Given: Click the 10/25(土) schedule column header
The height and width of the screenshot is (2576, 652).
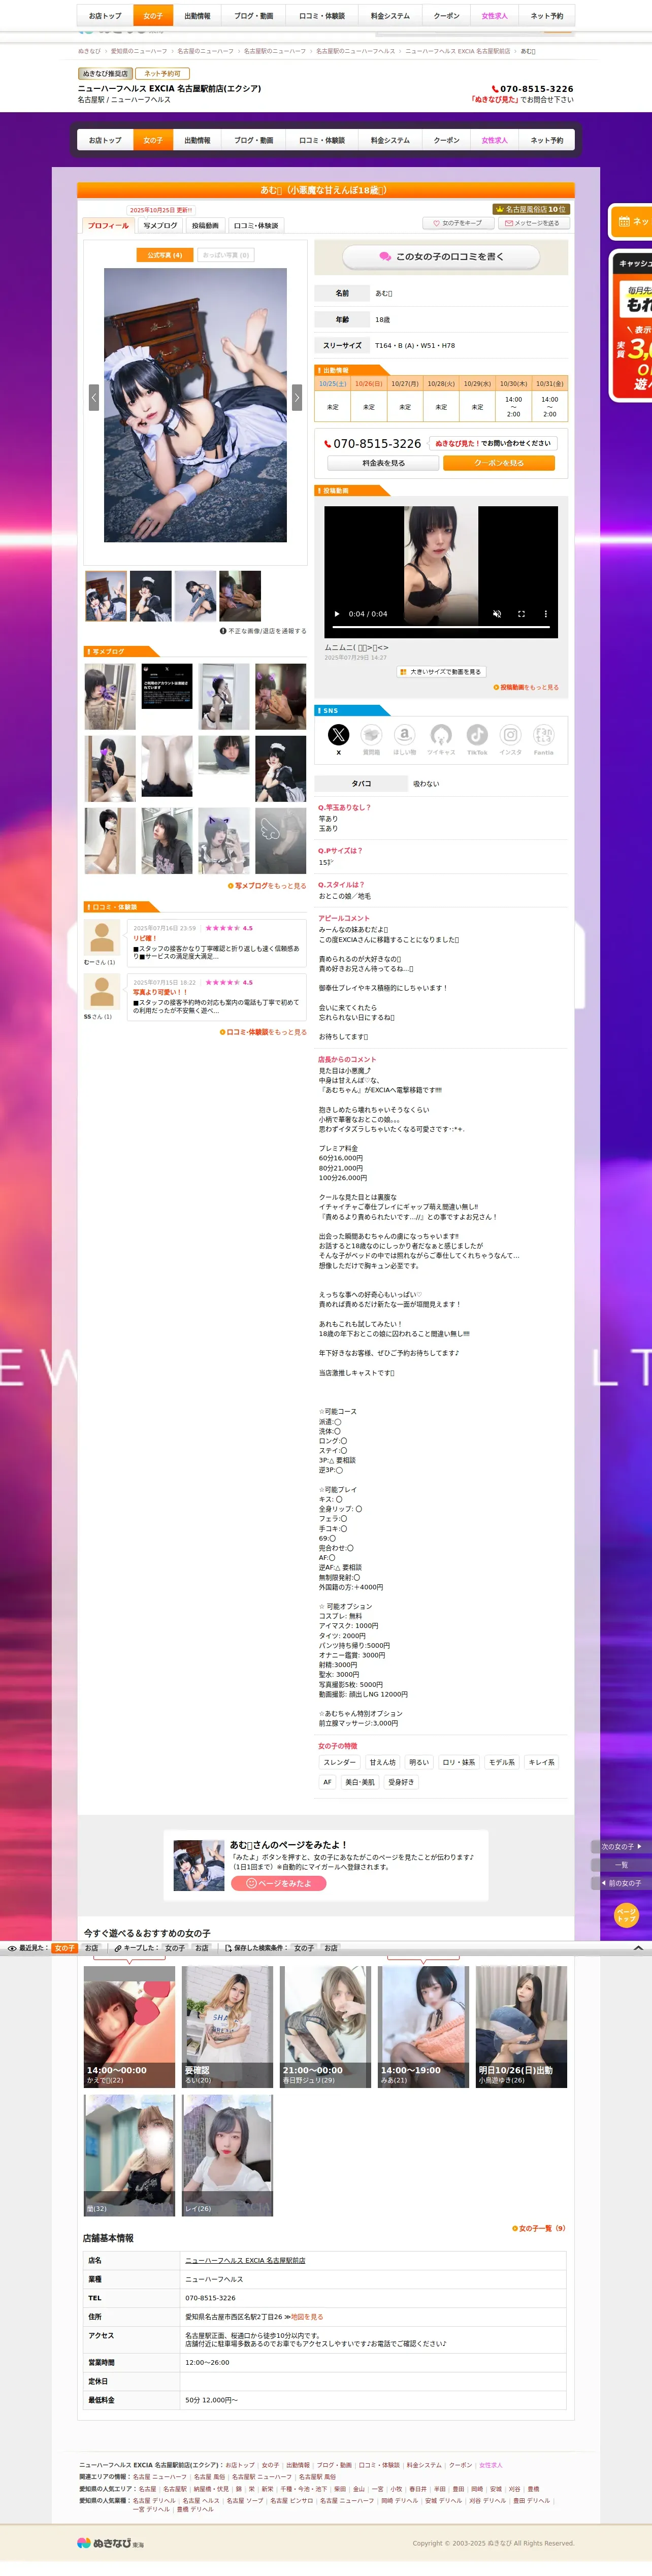Looking at the screenshot, I should click(333, 384).
